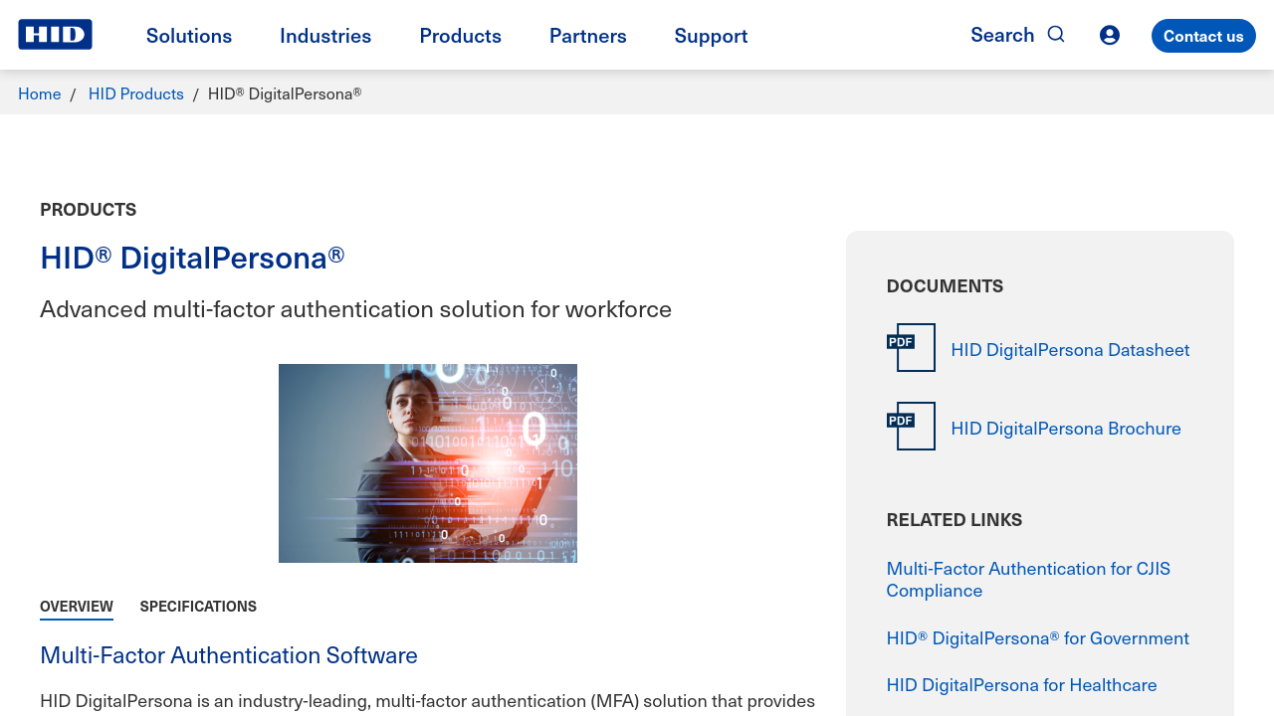Screen dimensions: 1274x716
Task: Open the Partners menu
Action: (588, 36)
